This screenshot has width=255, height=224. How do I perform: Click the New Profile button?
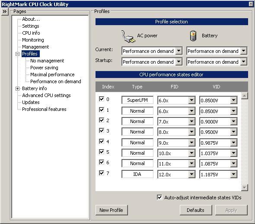[112, 210]
